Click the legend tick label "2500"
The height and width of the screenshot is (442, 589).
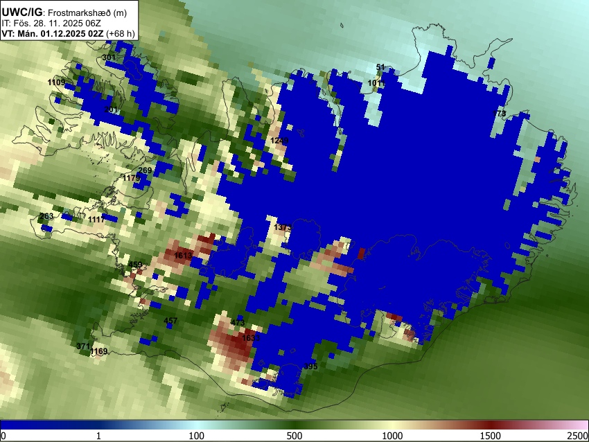[578, 436]
